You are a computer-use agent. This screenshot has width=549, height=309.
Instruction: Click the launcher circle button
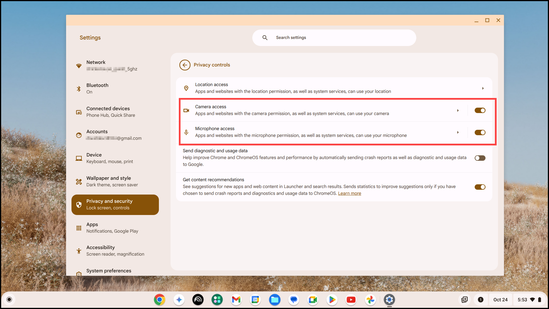point(9,300)
